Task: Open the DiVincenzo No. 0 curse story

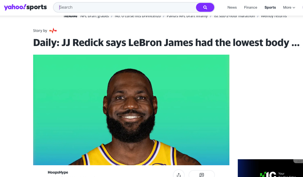Action: coord(138,16)
